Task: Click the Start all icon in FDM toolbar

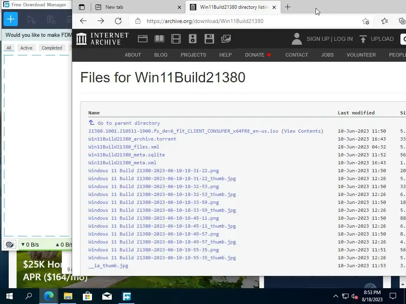Action: [x=31, y=19]
